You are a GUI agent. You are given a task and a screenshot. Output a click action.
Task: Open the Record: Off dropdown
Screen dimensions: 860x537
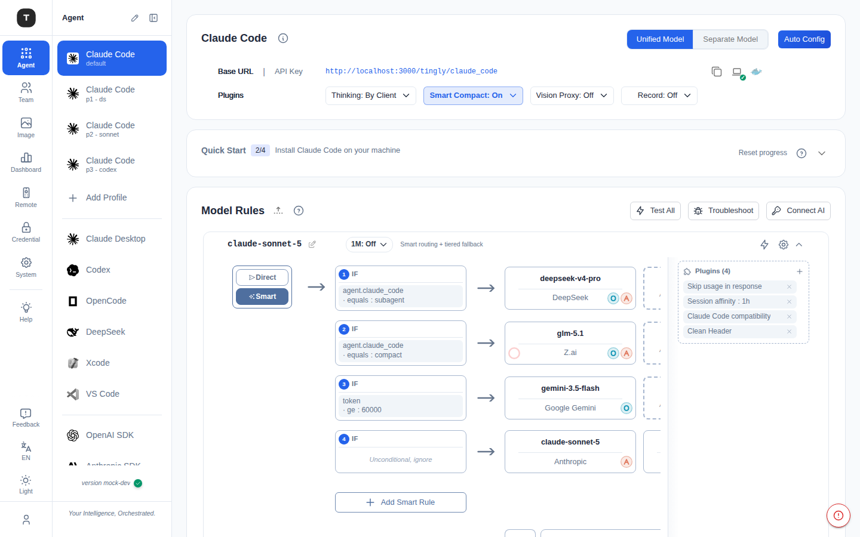tap(659, 95)
